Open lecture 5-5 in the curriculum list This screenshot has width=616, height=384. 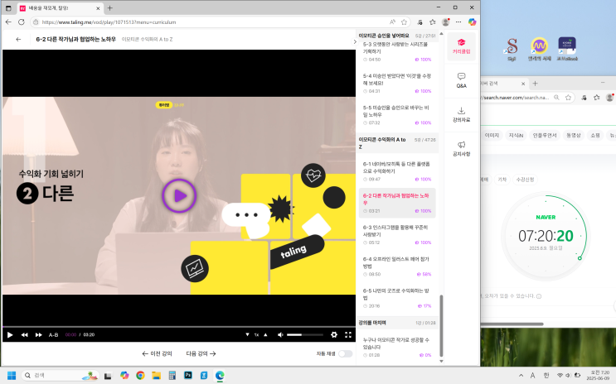397,115
